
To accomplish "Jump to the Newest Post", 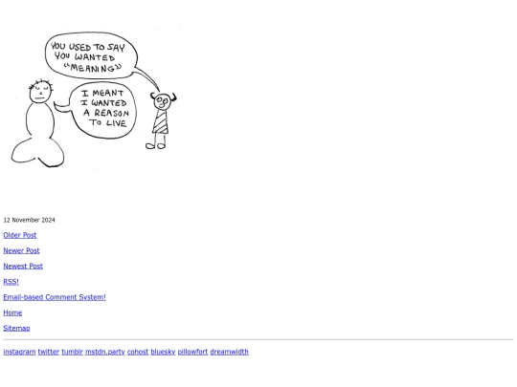I will [x=23, y=266].
